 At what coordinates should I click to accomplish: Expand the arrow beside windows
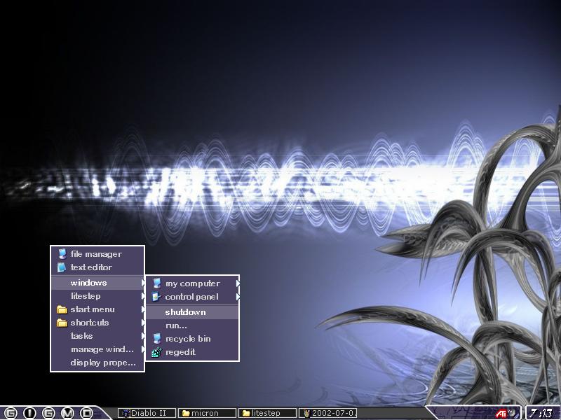click(143, 283)
